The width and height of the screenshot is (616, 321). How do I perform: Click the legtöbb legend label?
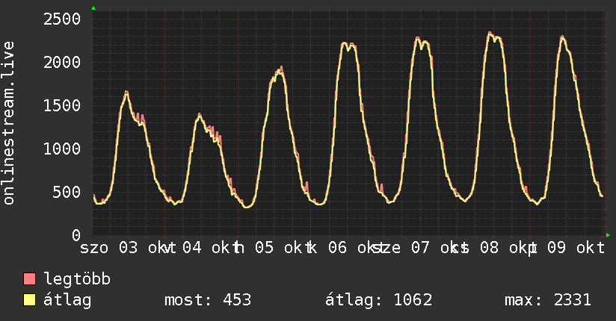[77, 279]
